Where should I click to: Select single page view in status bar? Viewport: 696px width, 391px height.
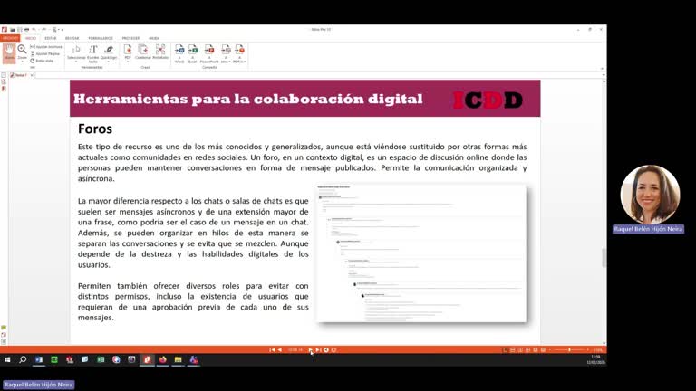click(x=505, y=349)
